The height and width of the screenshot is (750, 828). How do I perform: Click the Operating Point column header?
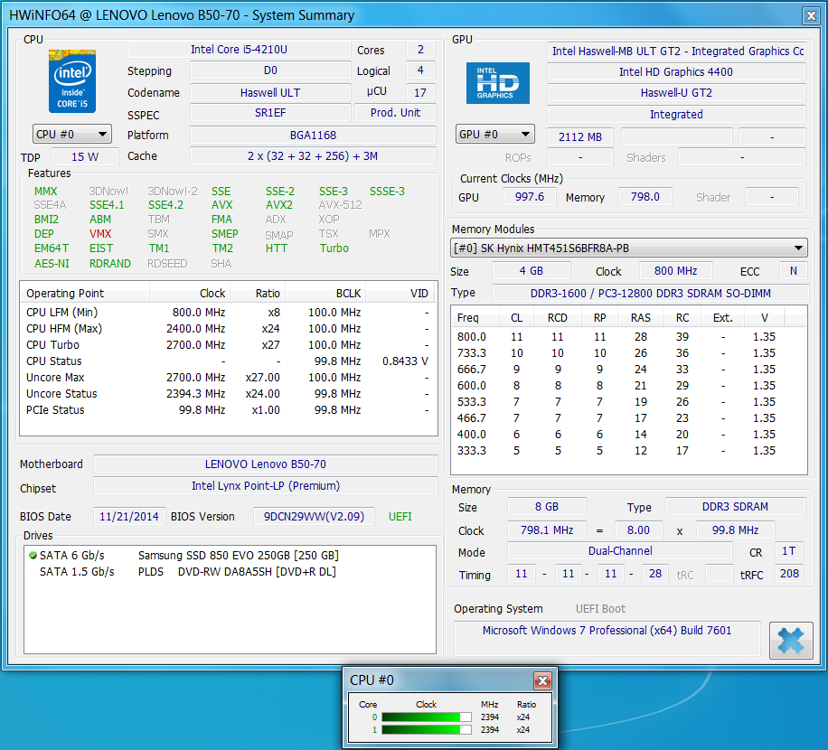tap(85, 294)
